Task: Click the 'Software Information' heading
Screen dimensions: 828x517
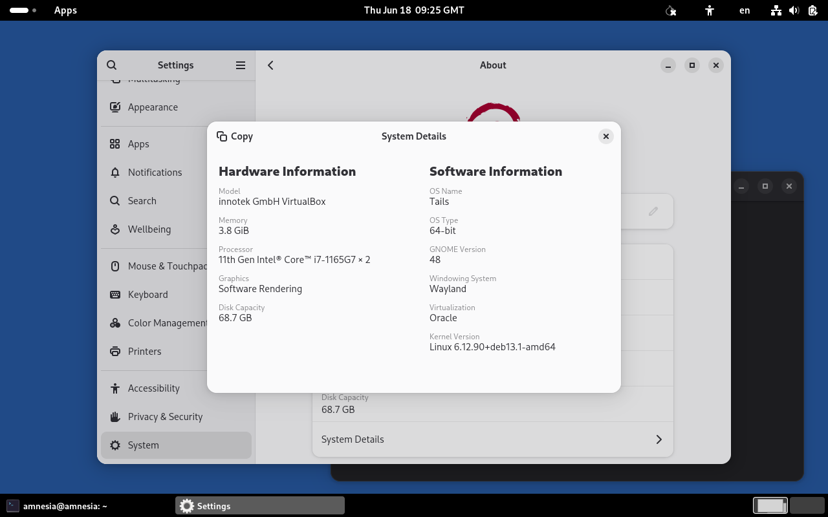Action: 496,171
